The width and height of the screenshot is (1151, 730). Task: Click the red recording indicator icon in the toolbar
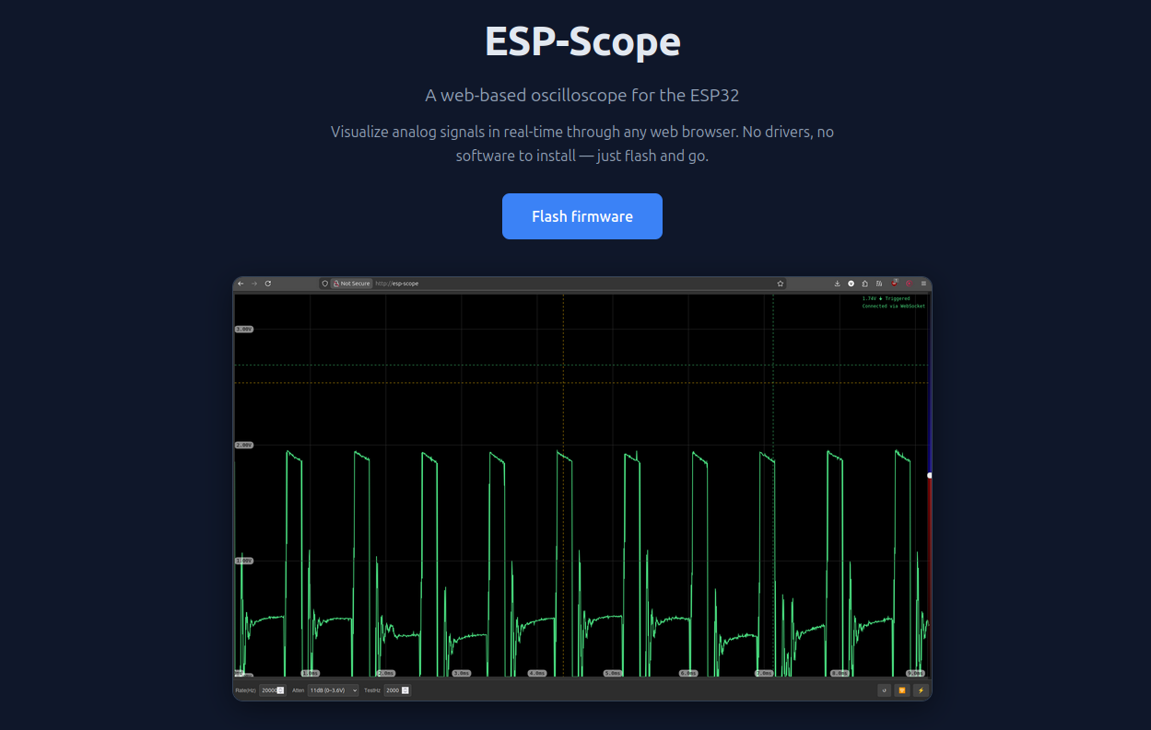910,284
